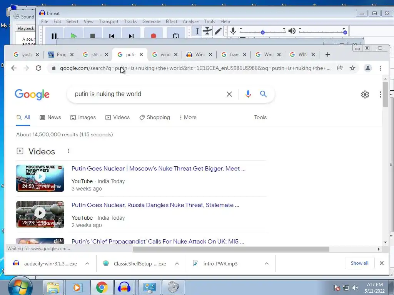Viewport: 394px width, 295px height.
Task: Open Google quick settings gear
Action: [x=365, y=94]
